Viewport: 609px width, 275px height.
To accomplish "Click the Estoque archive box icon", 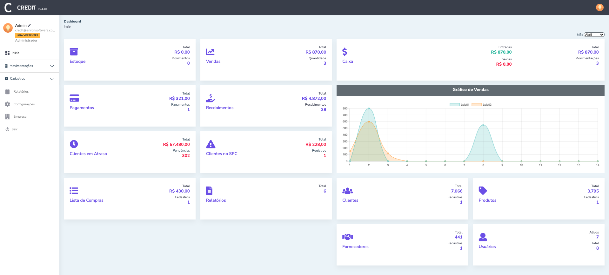I will (x=74, y=52).
